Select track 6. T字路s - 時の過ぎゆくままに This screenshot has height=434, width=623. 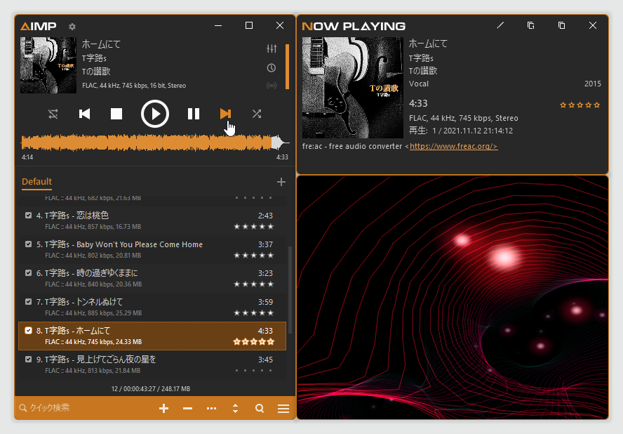(x=152, y=279)
